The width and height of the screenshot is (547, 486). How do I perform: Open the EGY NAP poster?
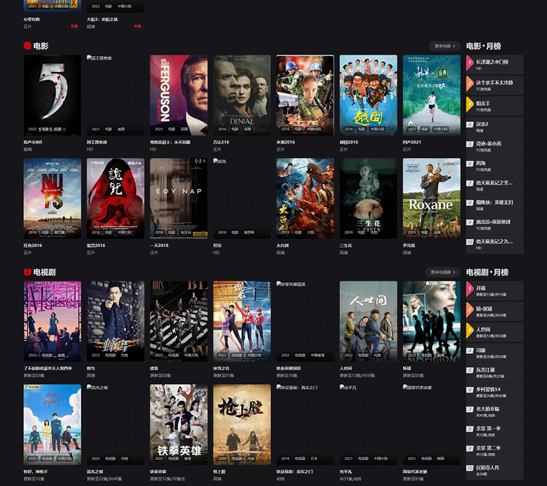178,199
